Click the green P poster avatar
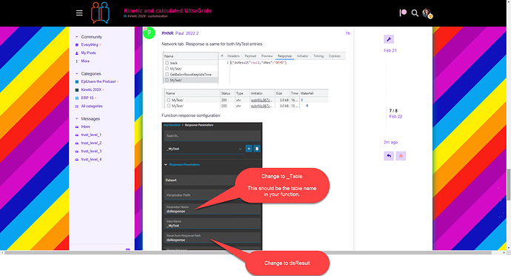 149,33
